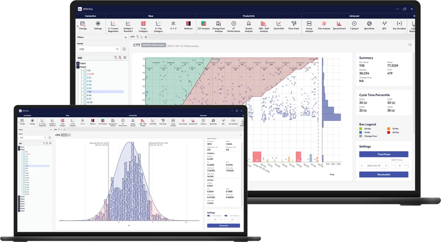
Task: Go to previous date before 2016-04-19
Action: [362, 165]
